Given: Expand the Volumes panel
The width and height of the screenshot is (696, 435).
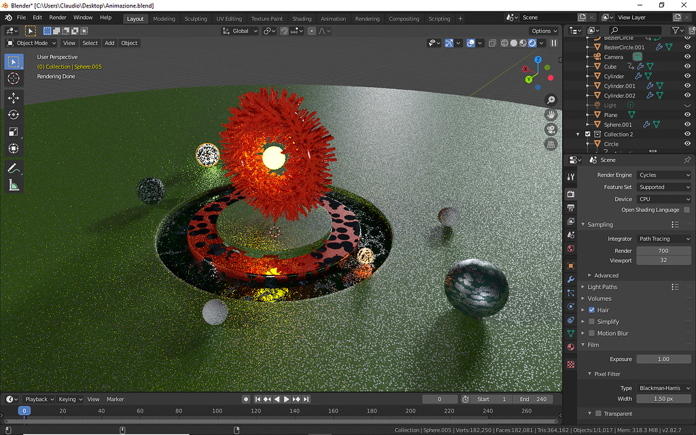Looking at the screenshot, I should [599, 298].
